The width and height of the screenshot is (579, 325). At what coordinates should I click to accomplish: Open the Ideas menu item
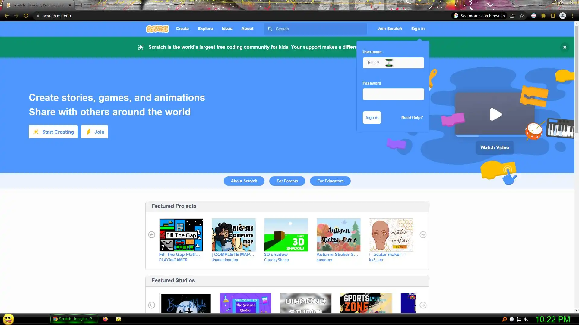[x=227, y=29]
